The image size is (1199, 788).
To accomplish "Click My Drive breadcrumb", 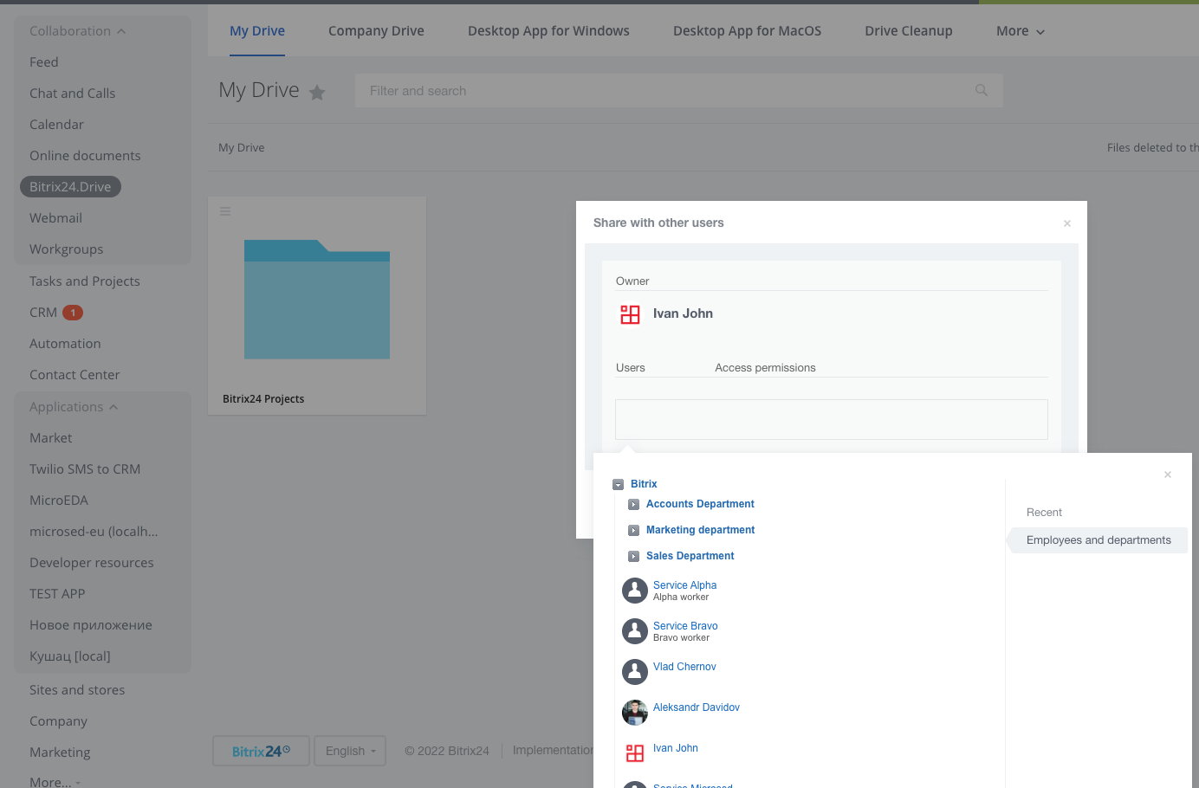I will tap(242, 148).
